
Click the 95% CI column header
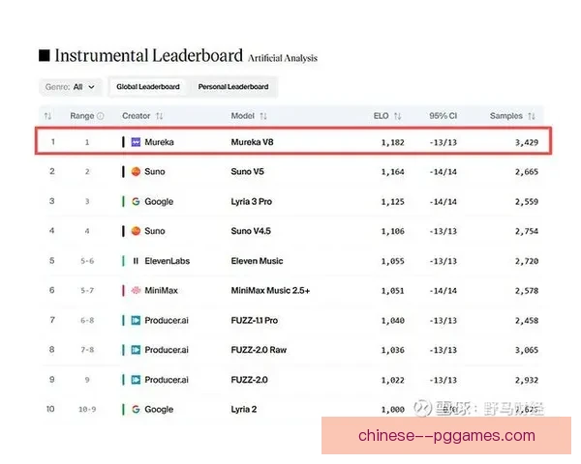click(443, 116)
